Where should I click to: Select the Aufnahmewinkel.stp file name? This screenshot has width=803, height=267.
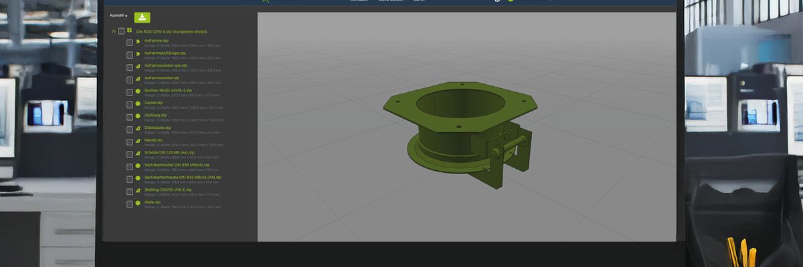(162, 77)
